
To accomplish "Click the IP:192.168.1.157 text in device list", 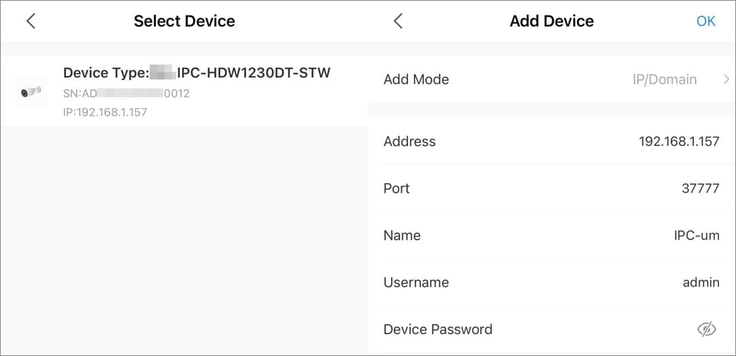I will coord(105,112).
